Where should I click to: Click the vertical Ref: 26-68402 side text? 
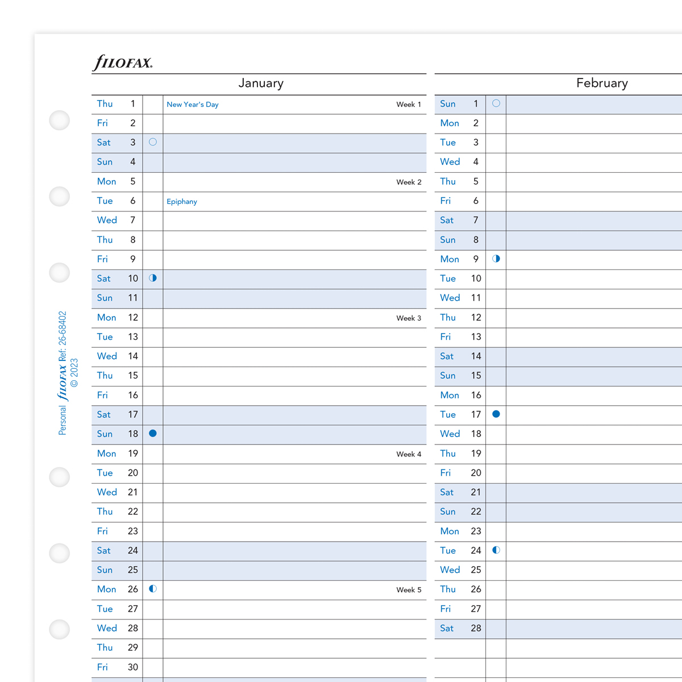(x=63, y=336)
